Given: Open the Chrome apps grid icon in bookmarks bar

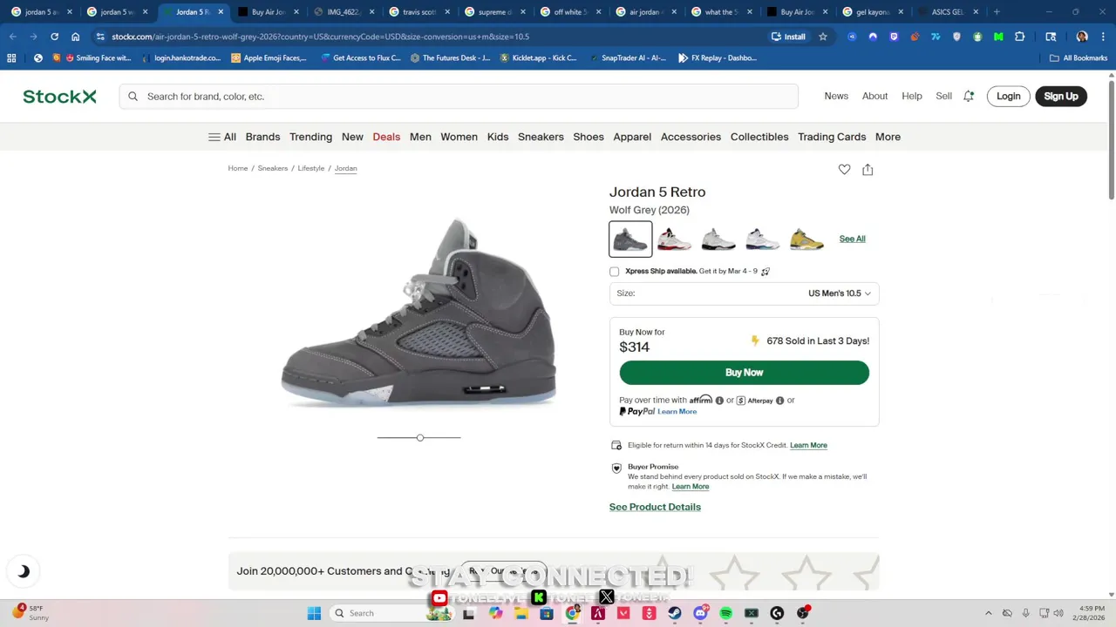Looking at the screenshot, I should [11, 58].
